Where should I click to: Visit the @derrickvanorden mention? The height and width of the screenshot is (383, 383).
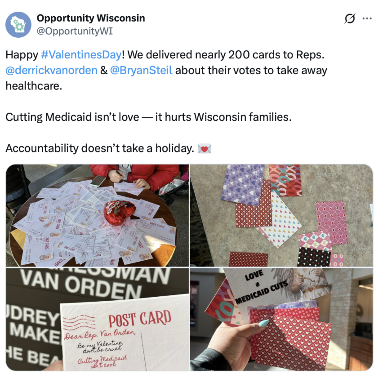[51, 70]
